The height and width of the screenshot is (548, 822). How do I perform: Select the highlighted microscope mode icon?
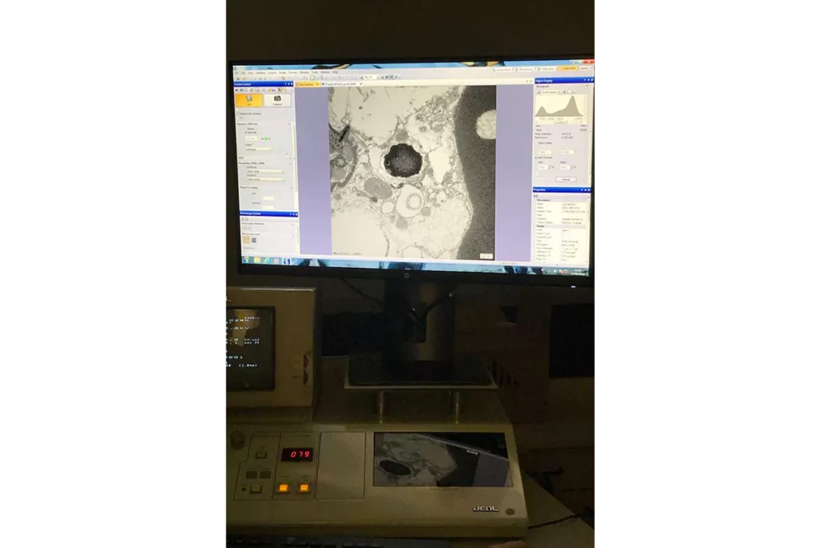248,240
